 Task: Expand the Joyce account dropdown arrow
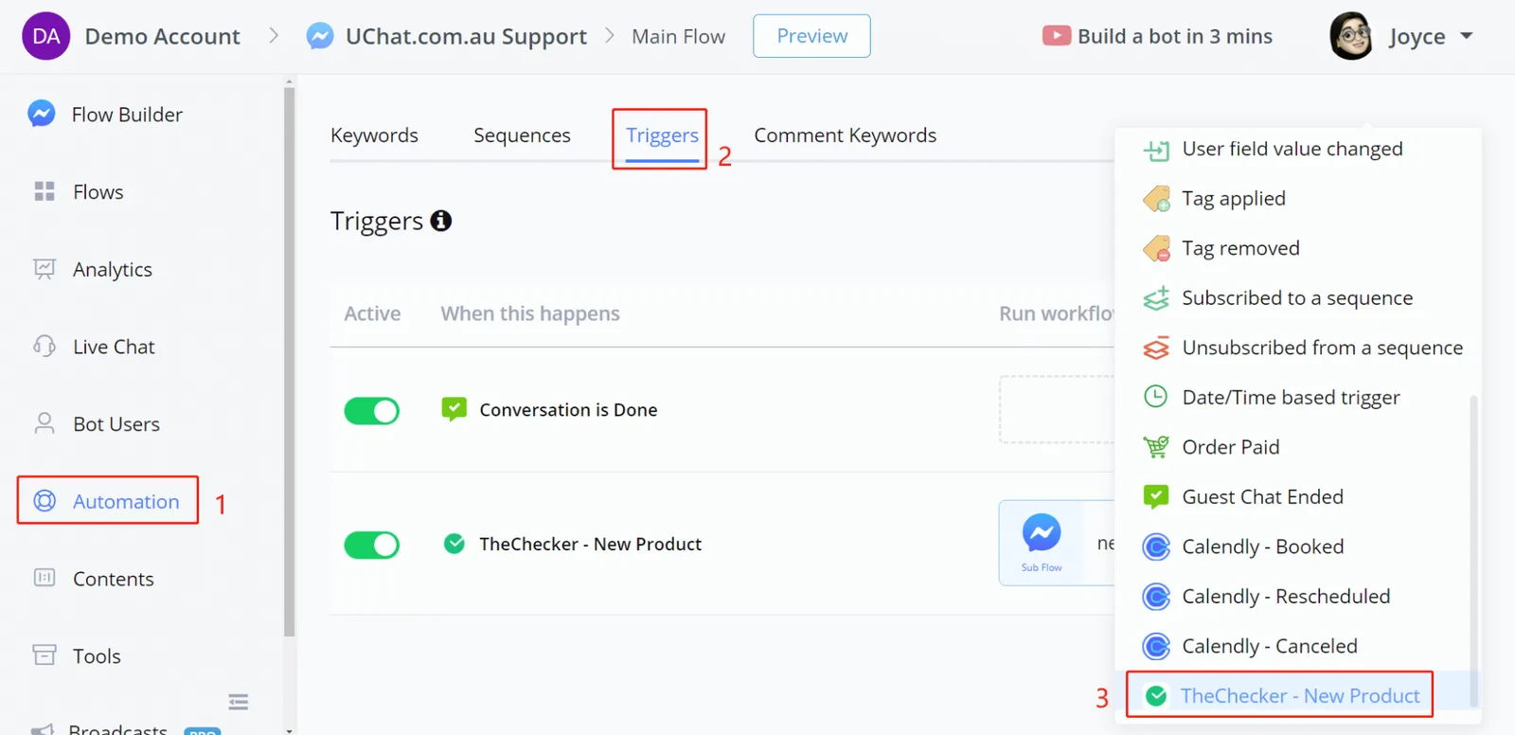[x=1467, y=36]
